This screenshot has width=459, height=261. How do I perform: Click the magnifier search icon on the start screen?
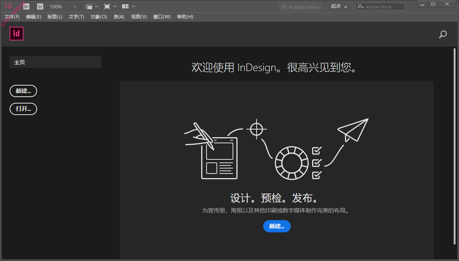coord(443,34)
